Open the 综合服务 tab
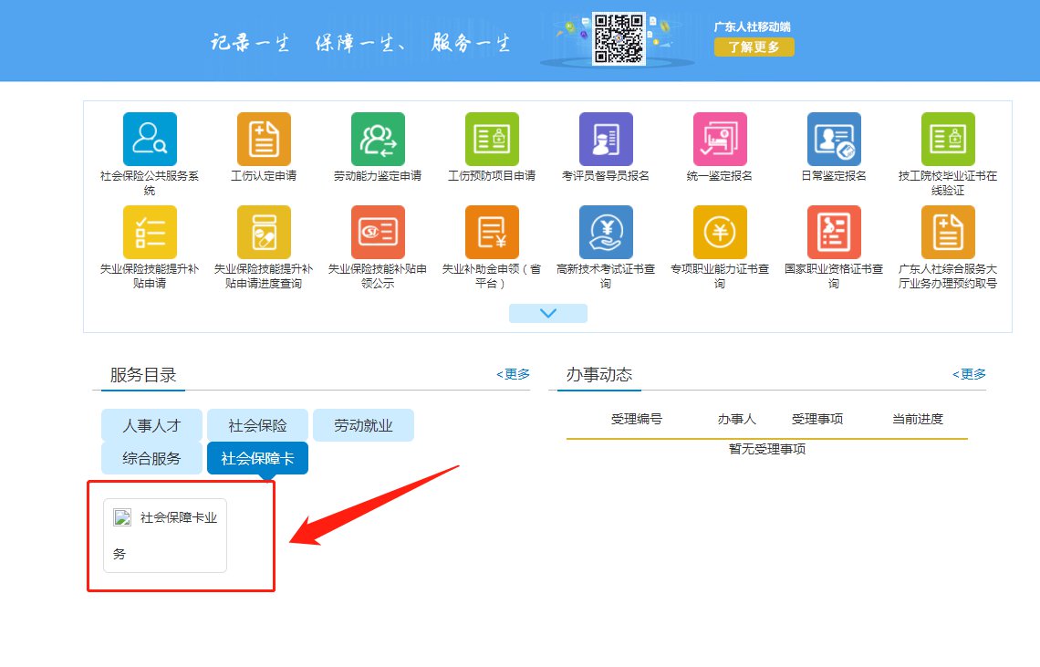The height and width of the screenshot is (667, 1040). click(x=151, y=458)
